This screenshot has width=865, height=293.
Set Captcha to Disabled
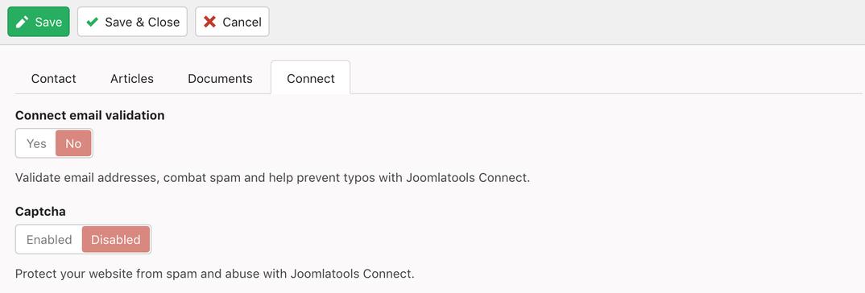pos(116,240)
